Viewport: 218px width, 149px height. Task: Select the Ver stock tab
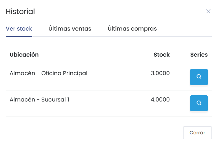(x=19, y=29)
